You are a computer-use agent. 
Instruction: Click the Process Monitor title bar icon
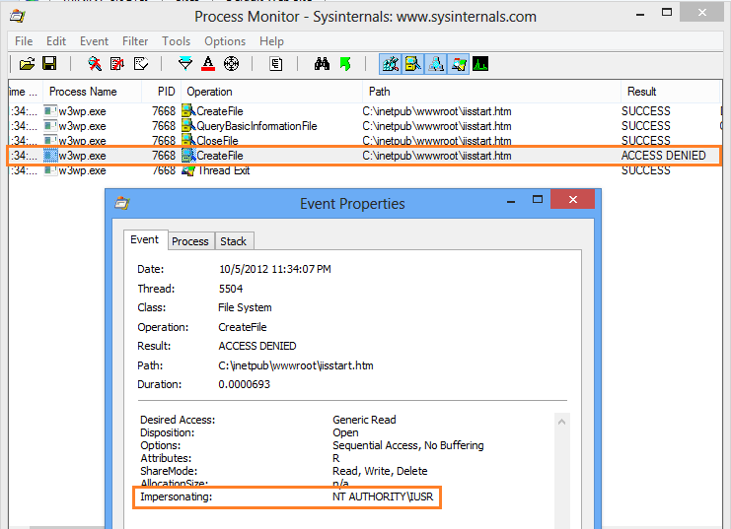coord(17,17)
